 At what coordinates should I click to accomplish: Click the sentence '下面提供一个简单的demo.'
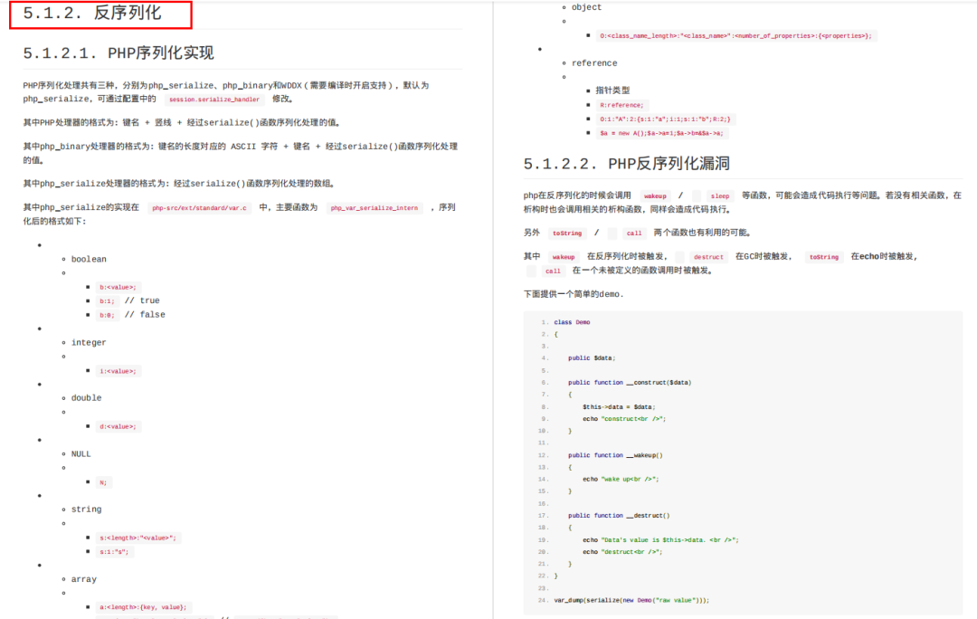pyautogui.click(x=574, y=294)
